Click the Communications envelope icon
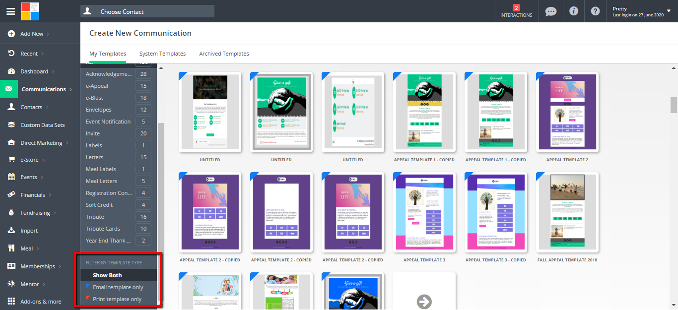 [x=9, y=89]
